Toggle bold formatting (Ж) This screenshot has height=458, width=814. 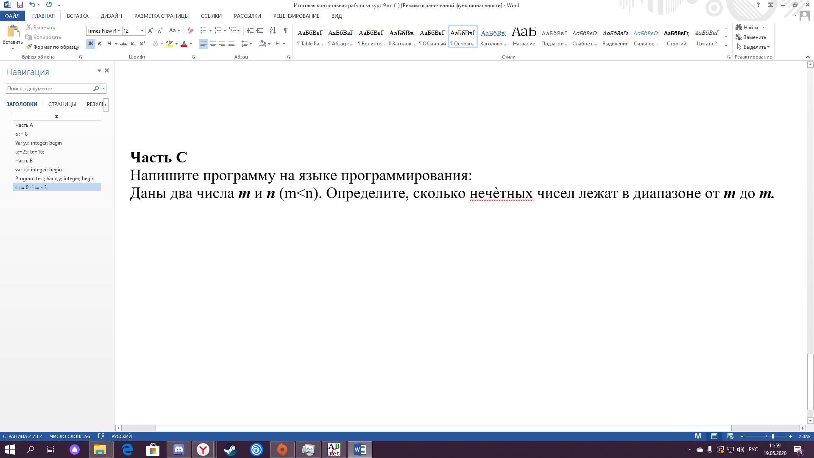[x=90, y=44]
